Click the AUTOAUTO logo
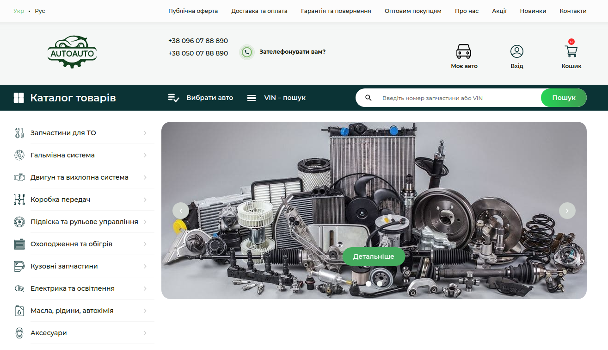The height and width of the screenshot is (350, 608). click(72, 52)
